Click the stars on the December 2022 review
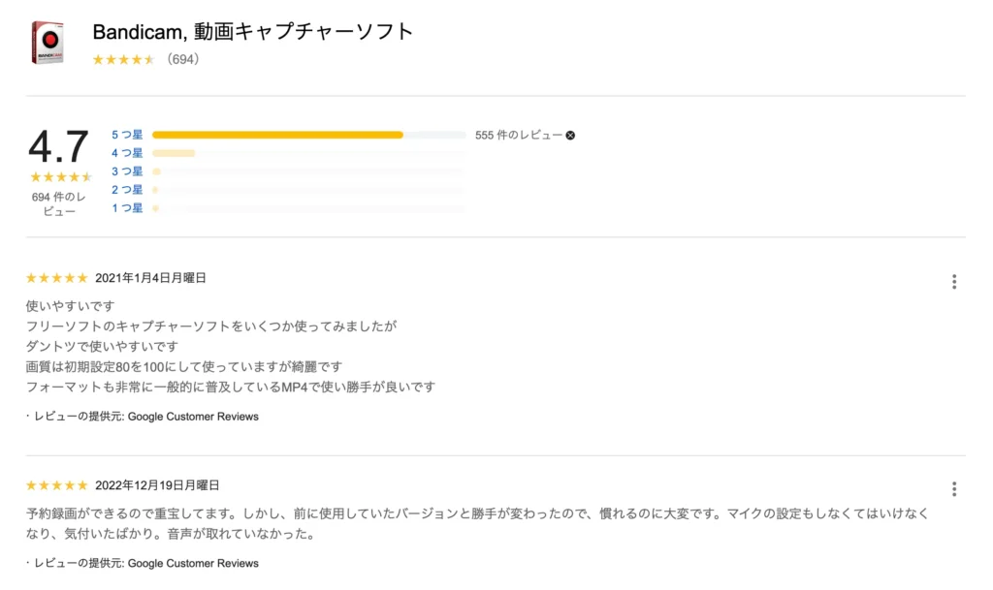 point(55,484)
